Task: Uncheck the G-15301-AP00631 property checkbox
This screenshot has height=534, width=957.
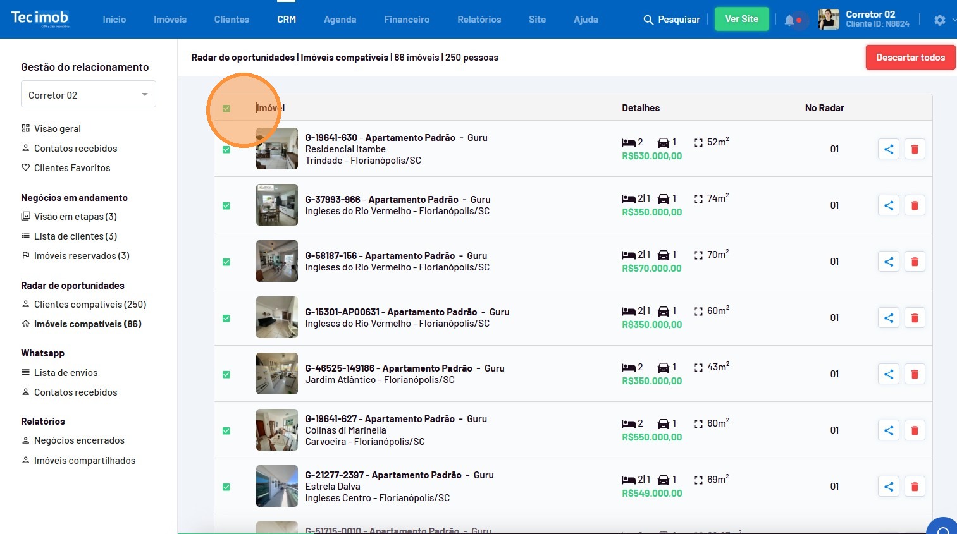Action: coord(226,319)
